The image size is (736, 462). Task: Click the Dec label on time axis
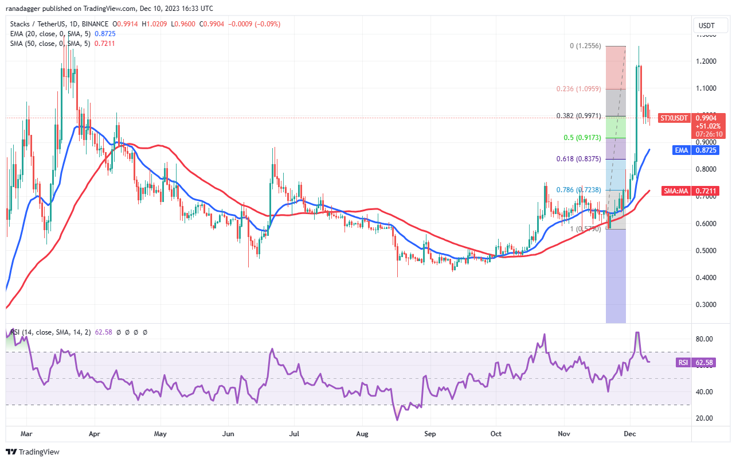click(630, 434)
